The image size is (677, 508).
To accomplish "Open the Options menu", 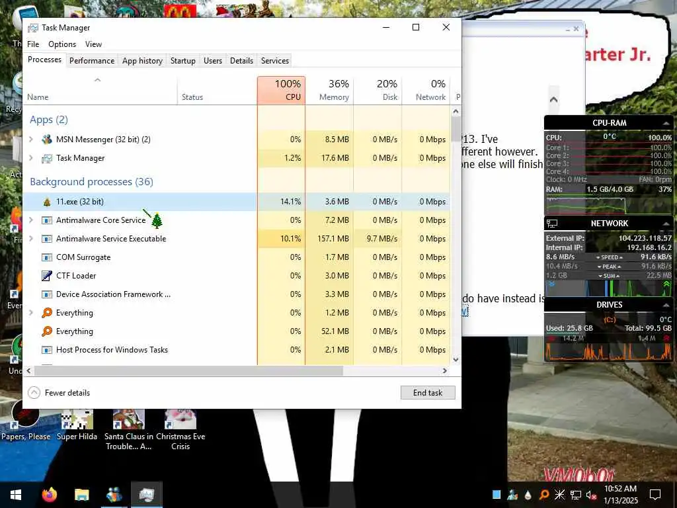I will [x=62, y=44].
